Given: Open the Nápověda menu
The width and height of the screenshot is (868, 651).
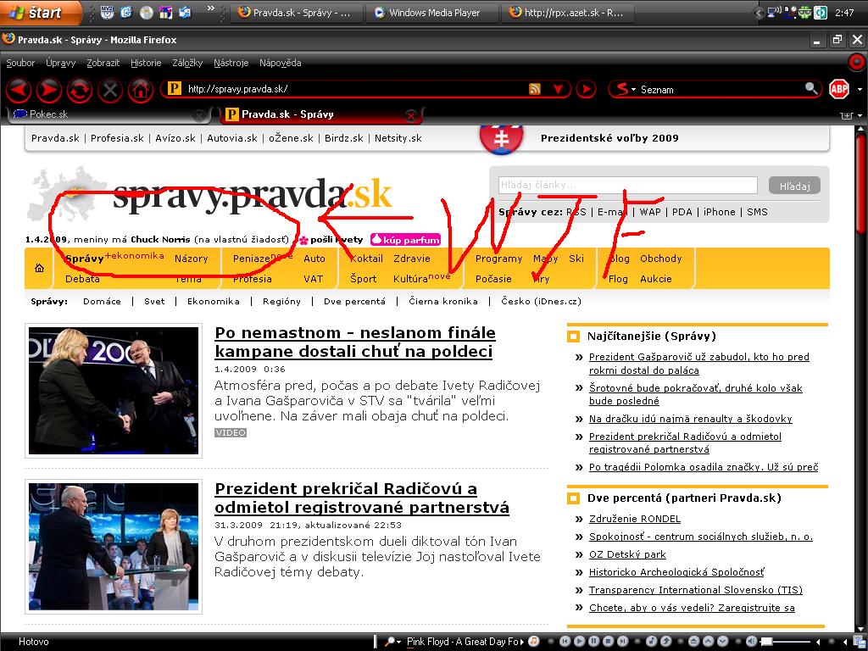Looking at the screenshot, I should coord(280,63).
